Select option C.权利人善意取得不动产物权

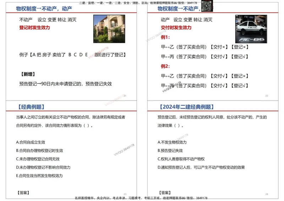tap(181, 159)
